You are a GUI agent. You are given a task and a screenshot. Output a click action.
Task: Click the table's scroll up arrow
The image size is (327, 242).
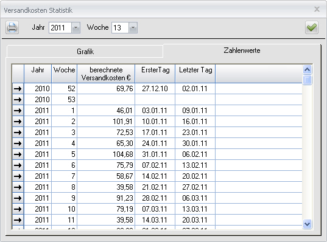tap(307, 70)
